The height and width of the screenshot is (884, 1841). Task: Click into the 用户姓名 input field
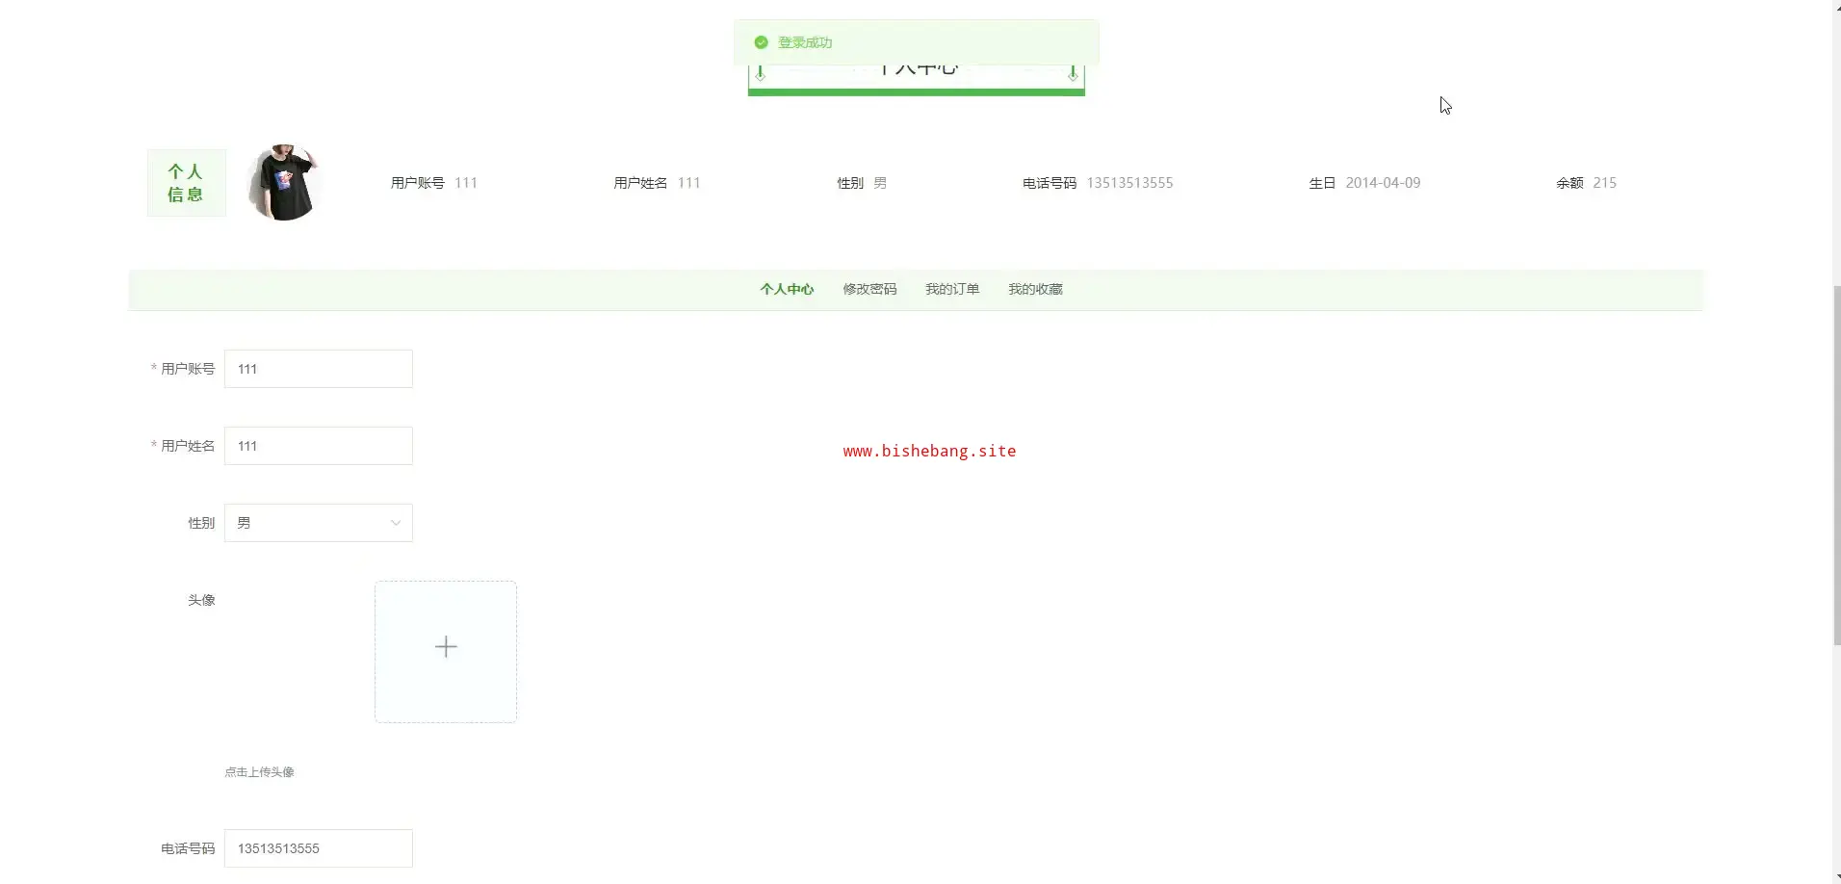click(x=319, y=446)
